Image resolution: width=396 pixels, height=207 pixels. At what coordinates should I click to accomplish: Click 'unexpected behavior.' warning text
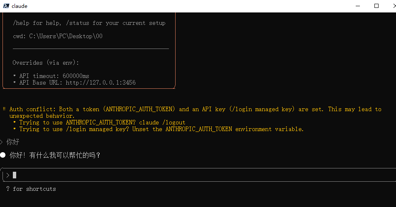click(x=42, y=116)
